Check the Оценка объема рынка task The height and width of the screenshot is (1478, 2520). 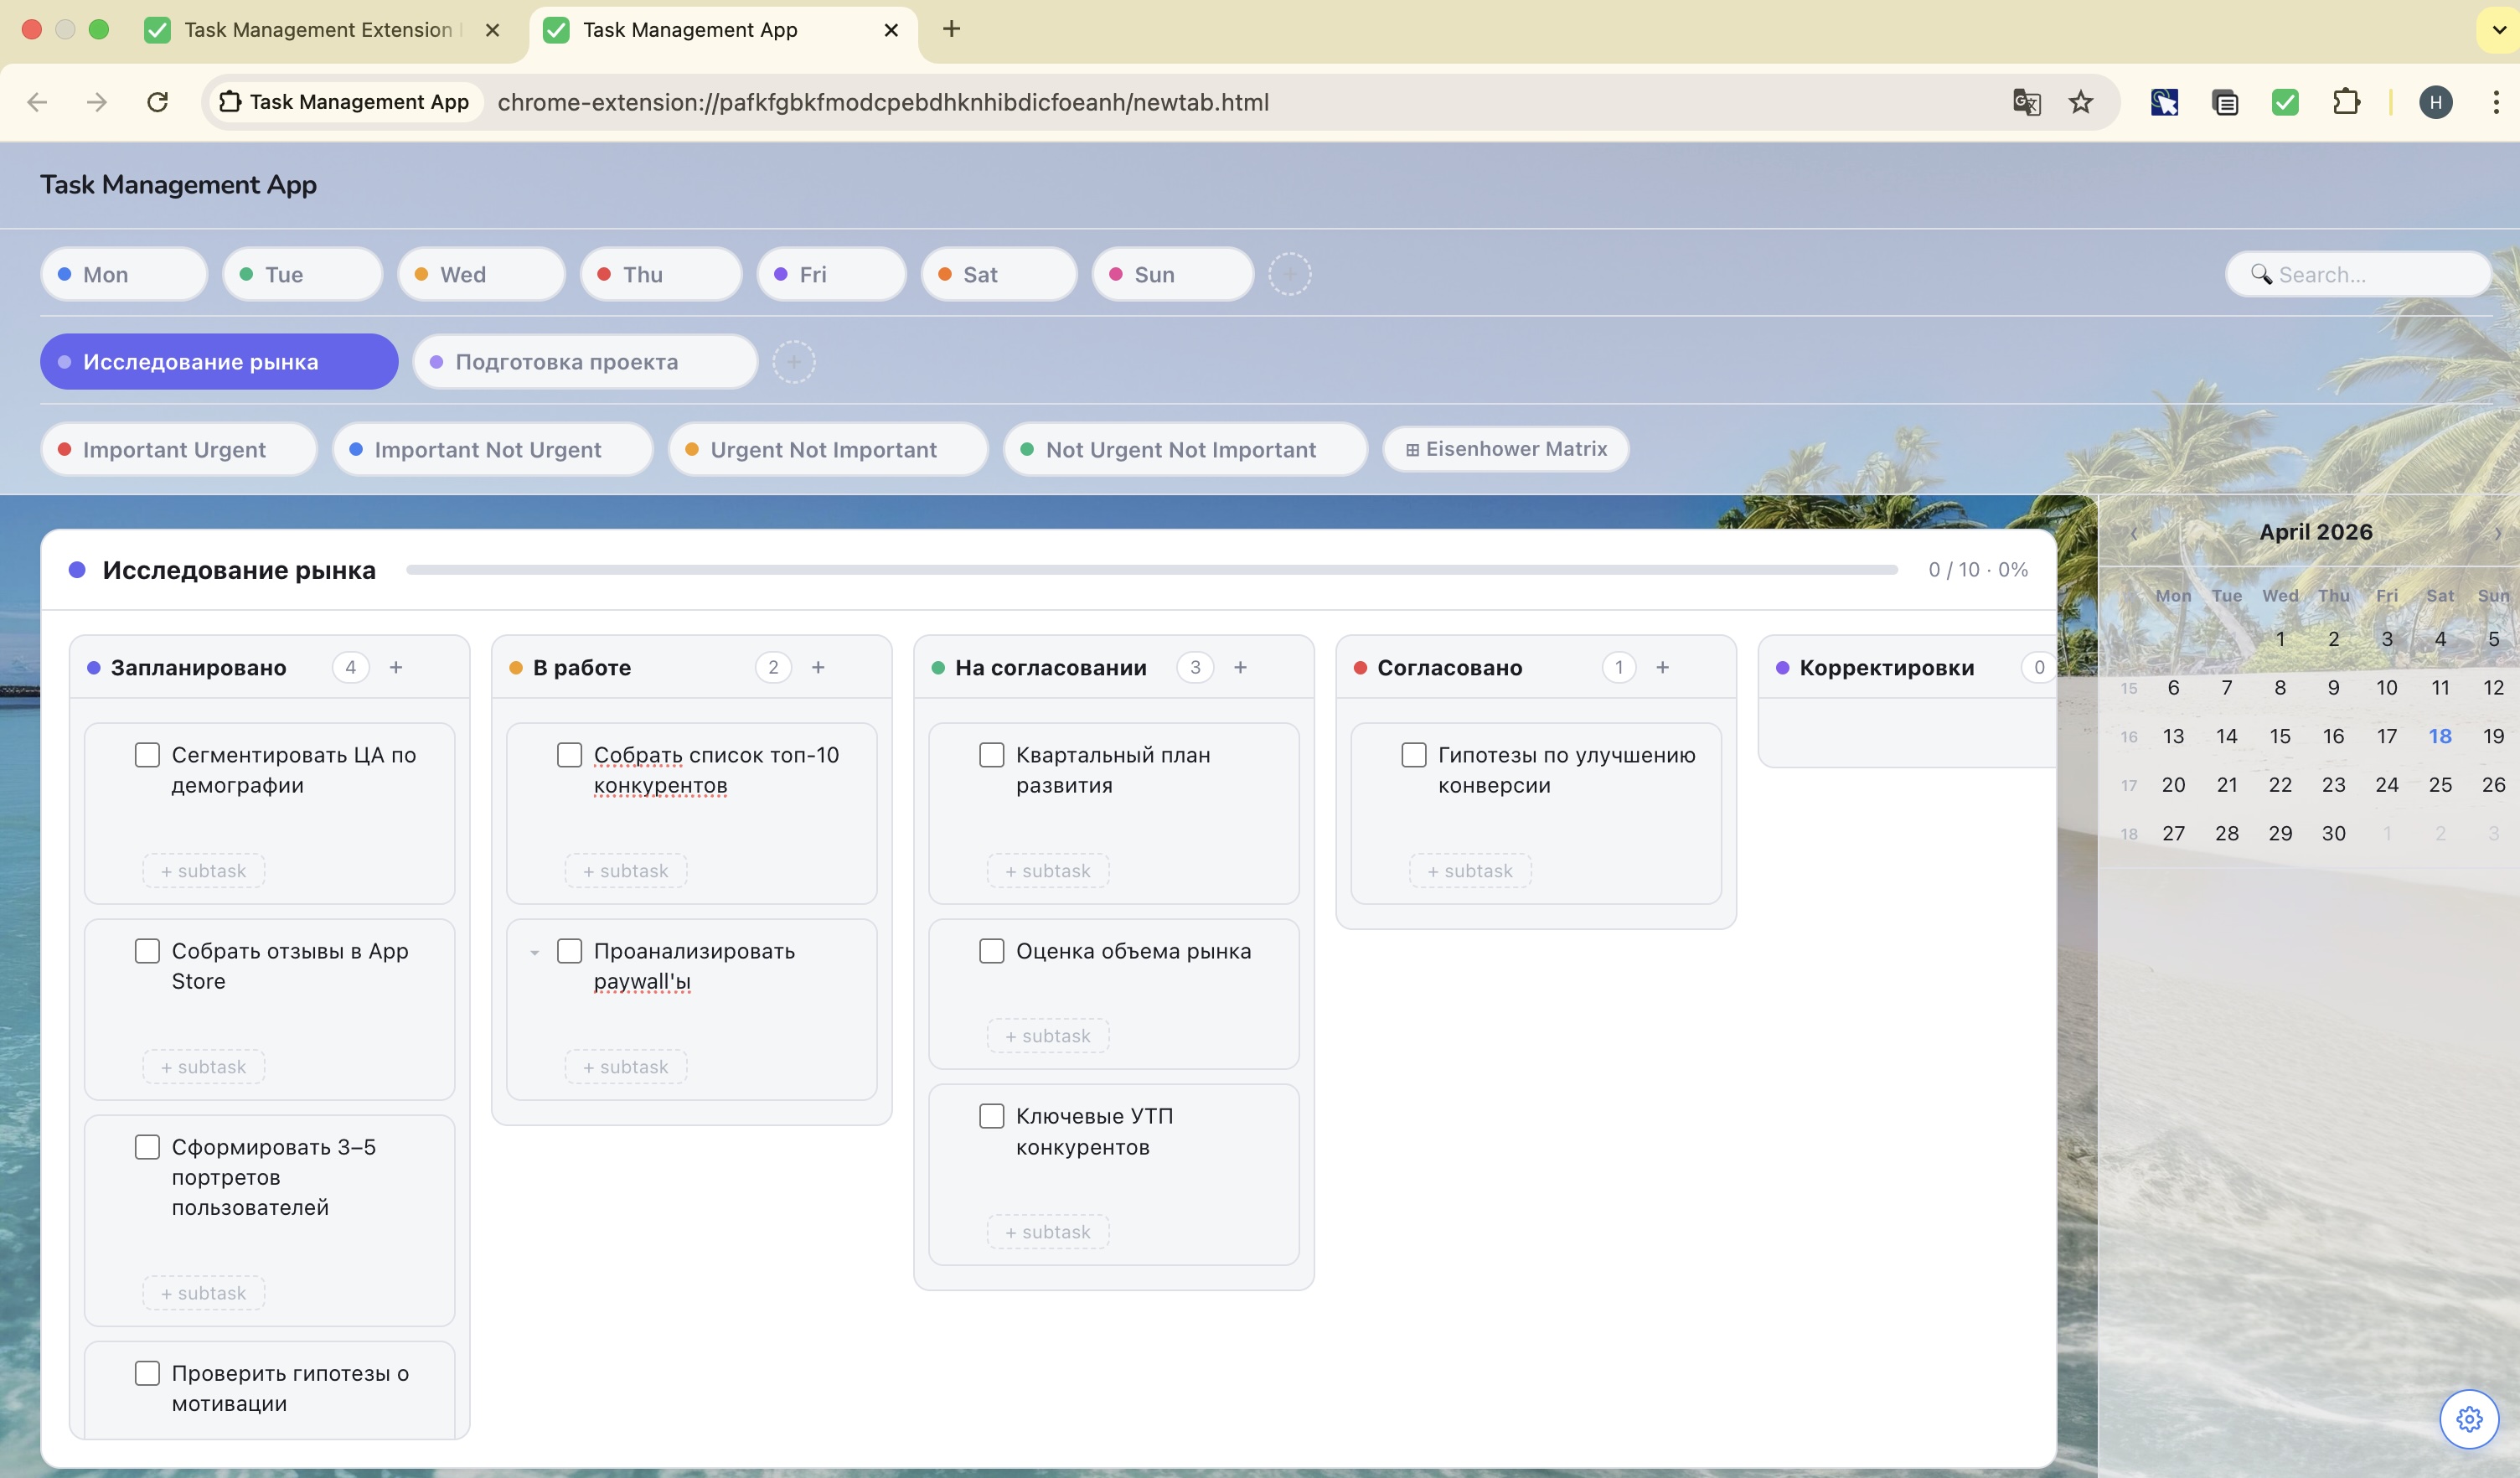(x=991, y=951)
